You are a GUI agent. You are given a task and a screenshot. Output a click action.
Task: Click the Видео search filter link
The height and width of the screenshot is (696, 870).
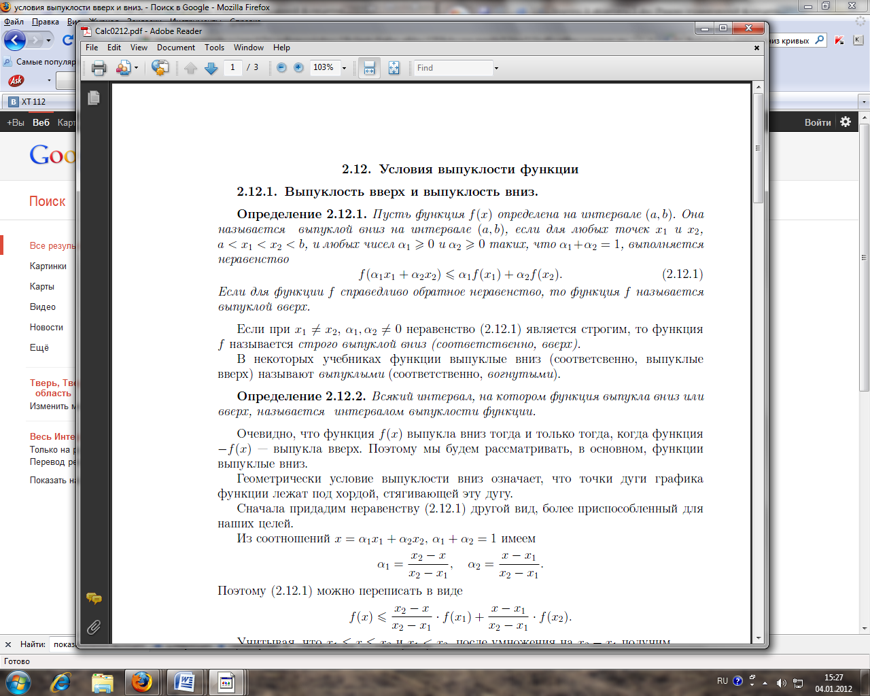pyautogui.click(x=43, y=307)
